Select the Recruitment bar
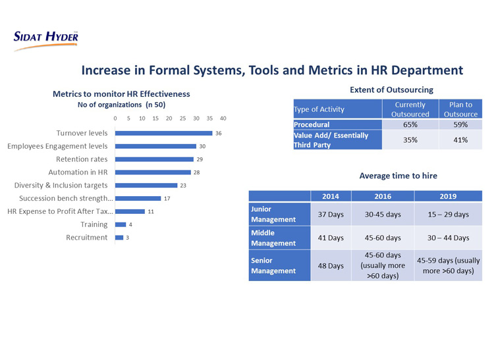The image size is (494, 362). point(119,238)
